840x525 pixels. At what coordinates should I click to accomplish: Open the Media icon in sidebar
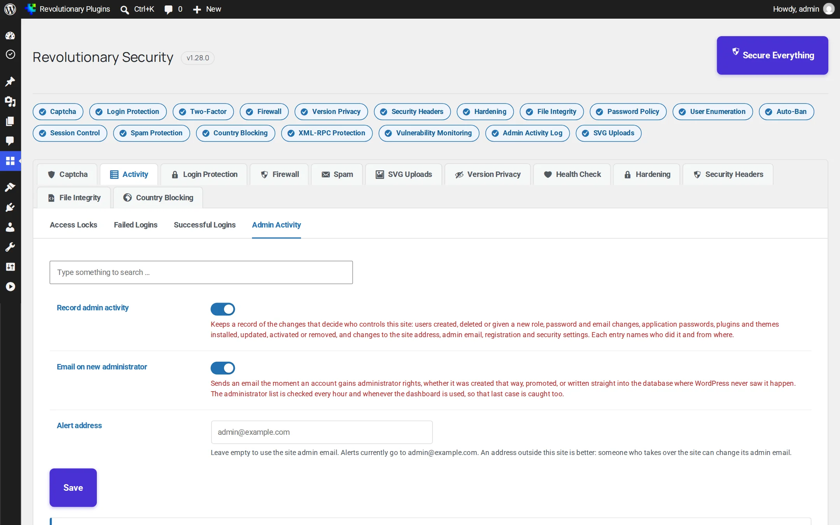10,101
